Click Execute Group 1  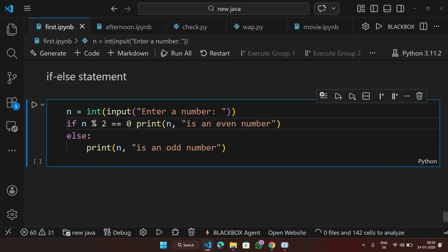tap(268, 53)
